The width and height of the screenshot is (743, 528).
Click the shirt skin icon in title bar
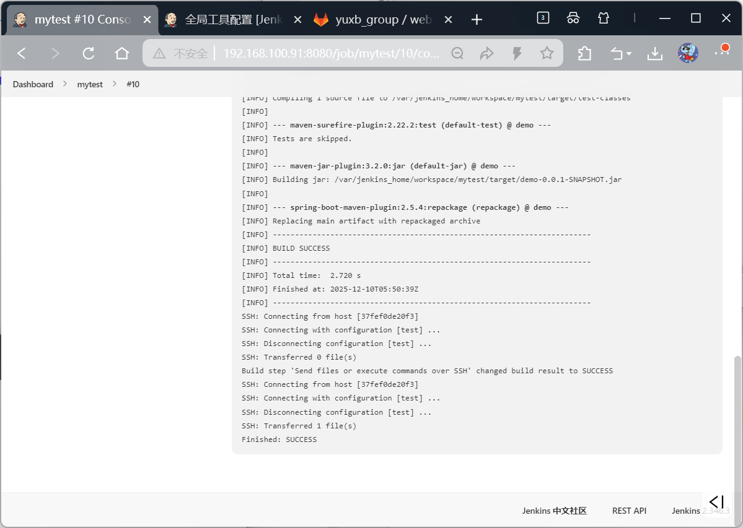[x=603, y=18]
